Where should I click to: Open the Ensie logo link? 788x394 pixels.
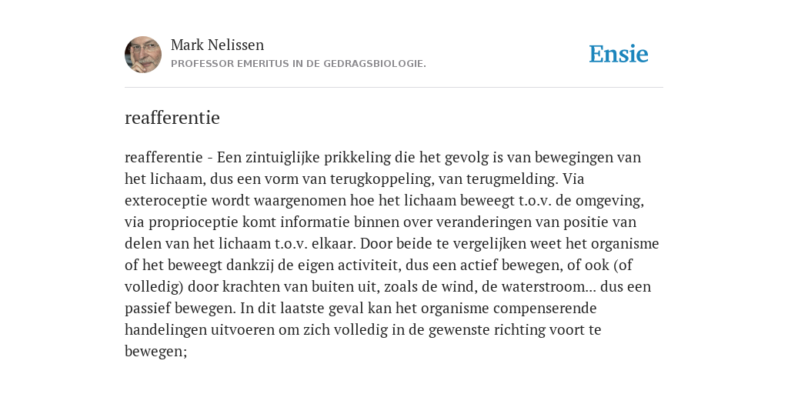[618, 54]
